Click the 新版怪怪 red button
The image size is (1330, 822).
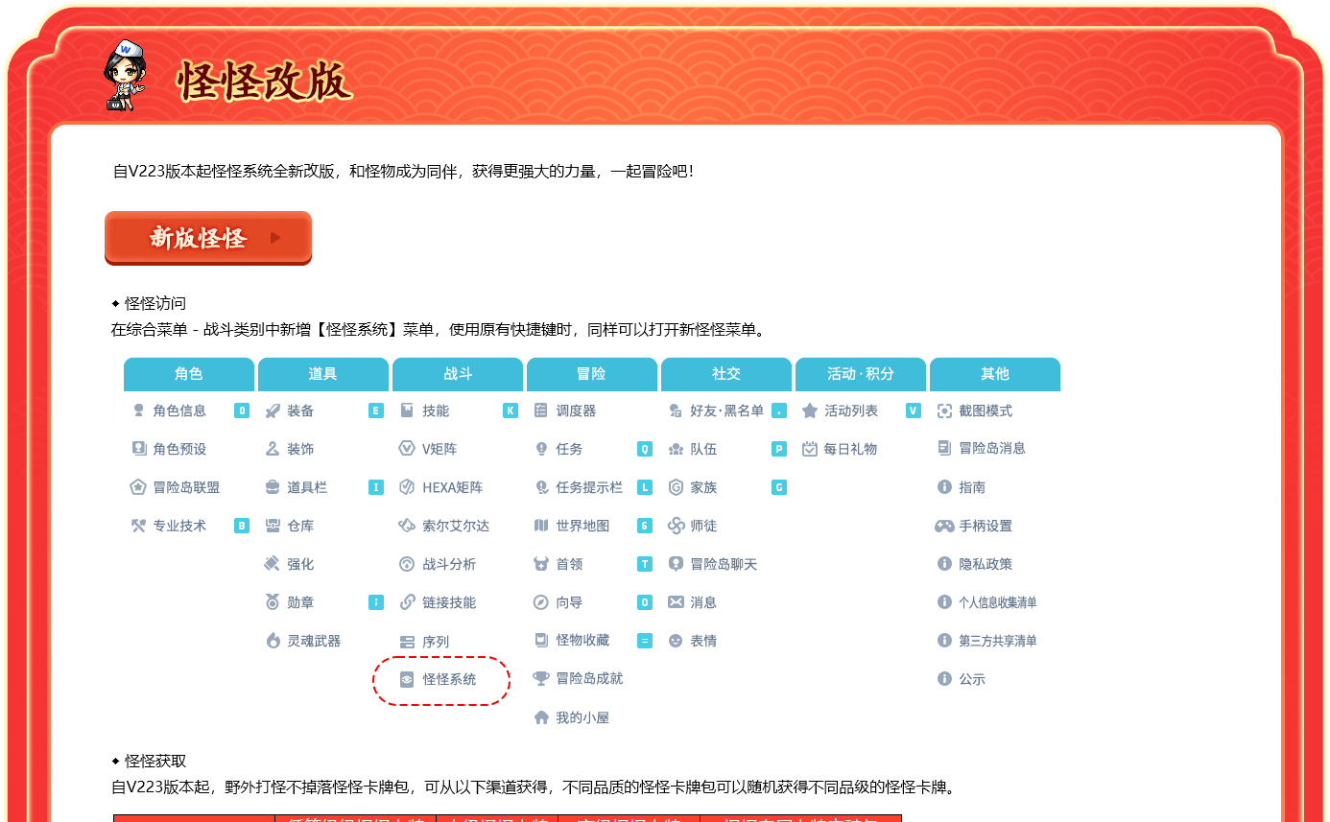coord(207,237)
